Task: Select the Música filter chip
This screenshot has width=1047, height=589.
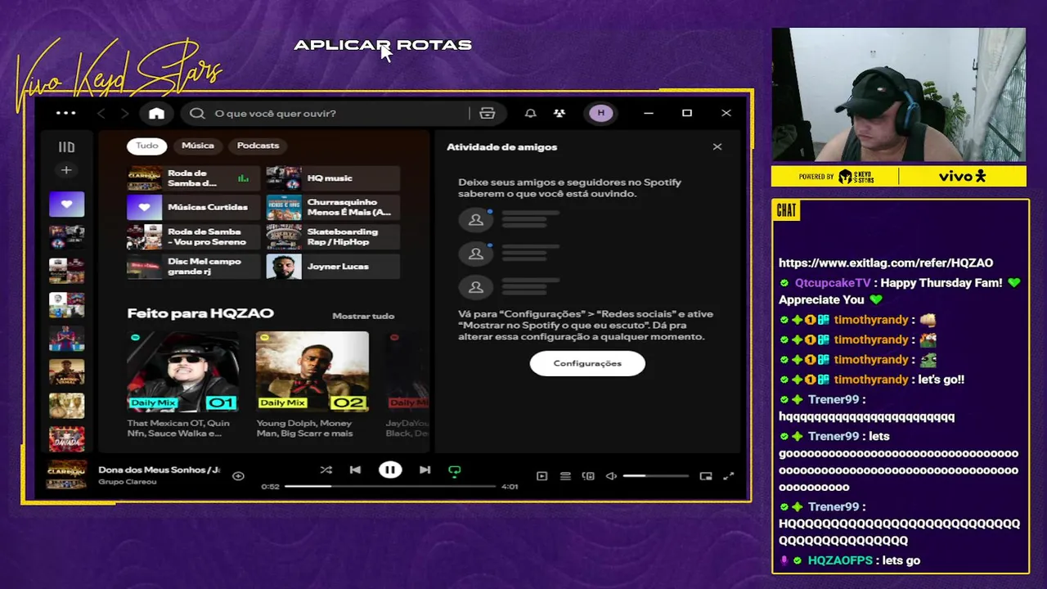Action: click(x=198, y=146)
